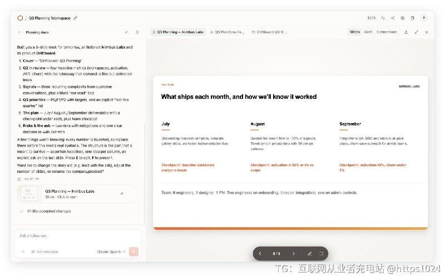This screenshot has height=276, width=445.
Task: Open the panel layout icon
Action: [x=403, y=18]
